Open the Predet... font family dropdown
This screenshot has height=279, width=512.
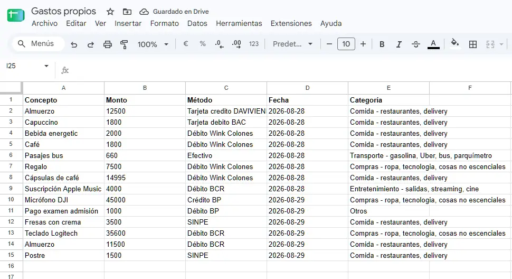point(292,44)
